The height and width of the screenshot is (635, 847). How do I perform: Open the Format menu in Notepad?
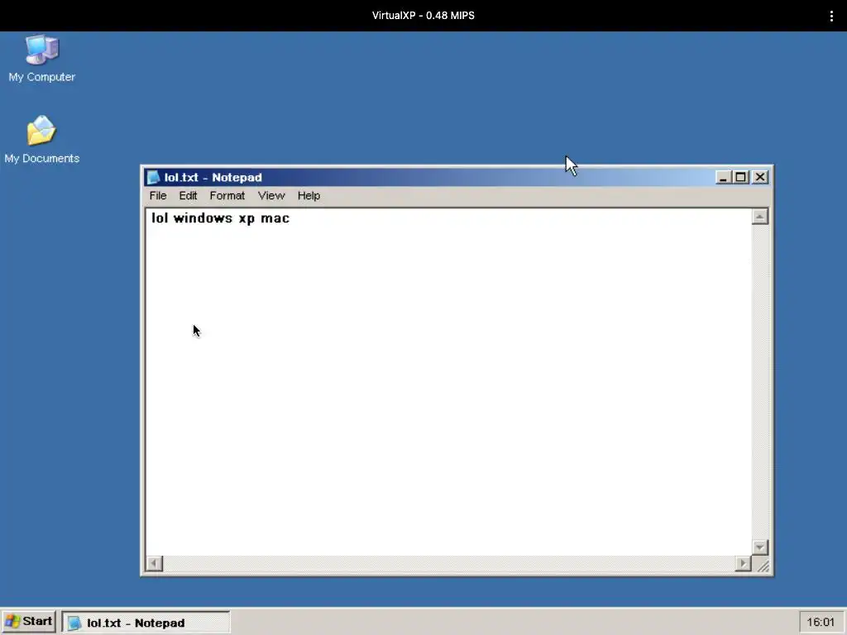coord(227,195)
